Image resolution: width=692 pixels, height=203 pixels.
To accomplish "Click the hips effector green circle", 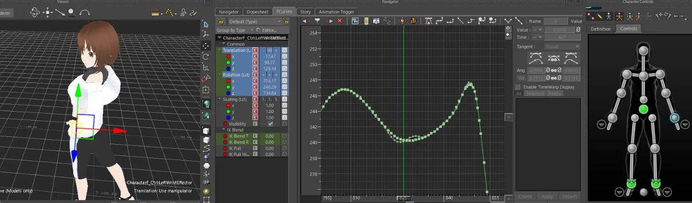I will click(x=643, y=109).
